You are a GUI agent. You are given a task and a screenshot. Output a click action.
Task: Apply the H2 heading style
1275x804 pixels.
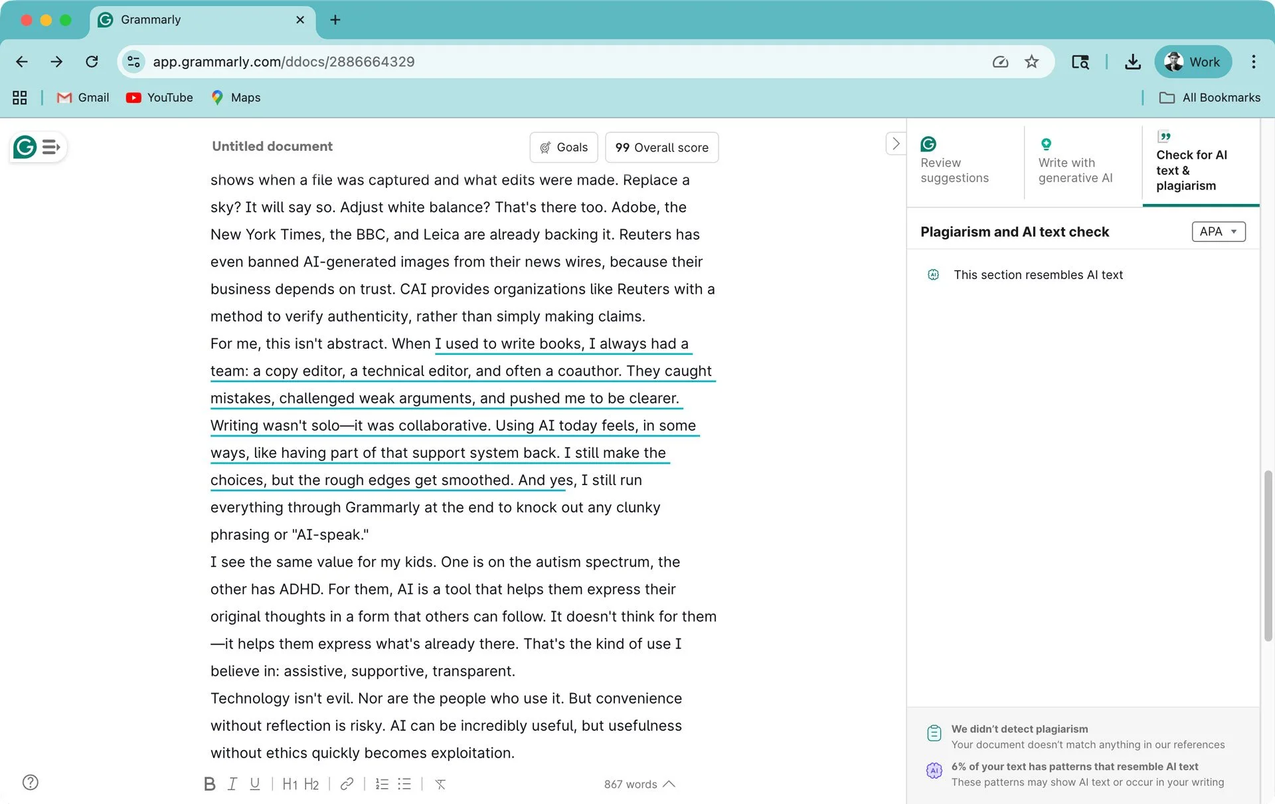point(311,784)
